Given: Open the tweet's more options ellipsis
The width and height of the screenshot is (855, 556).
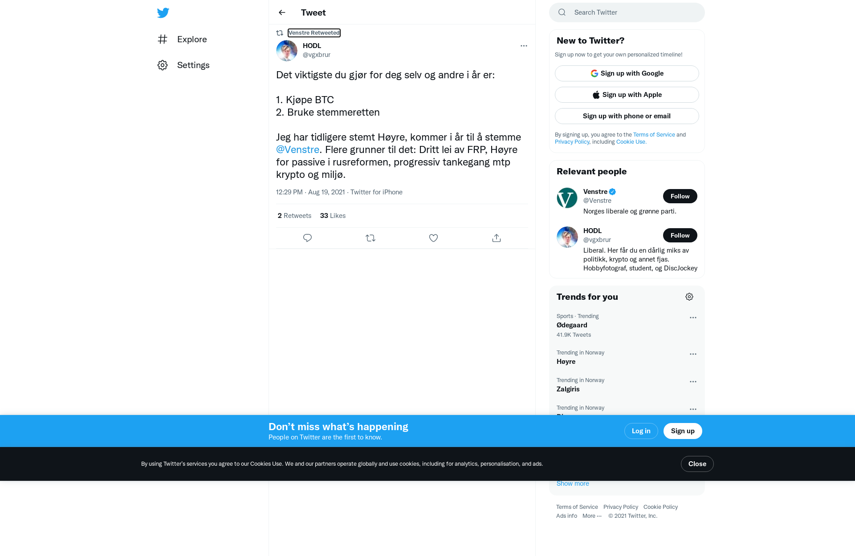Looking at the screenshot, I should 524,46.
